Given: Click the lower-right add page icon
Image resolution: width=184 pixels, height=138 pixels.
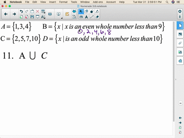Looking at the screenshot, I should (x=180, y=128).
